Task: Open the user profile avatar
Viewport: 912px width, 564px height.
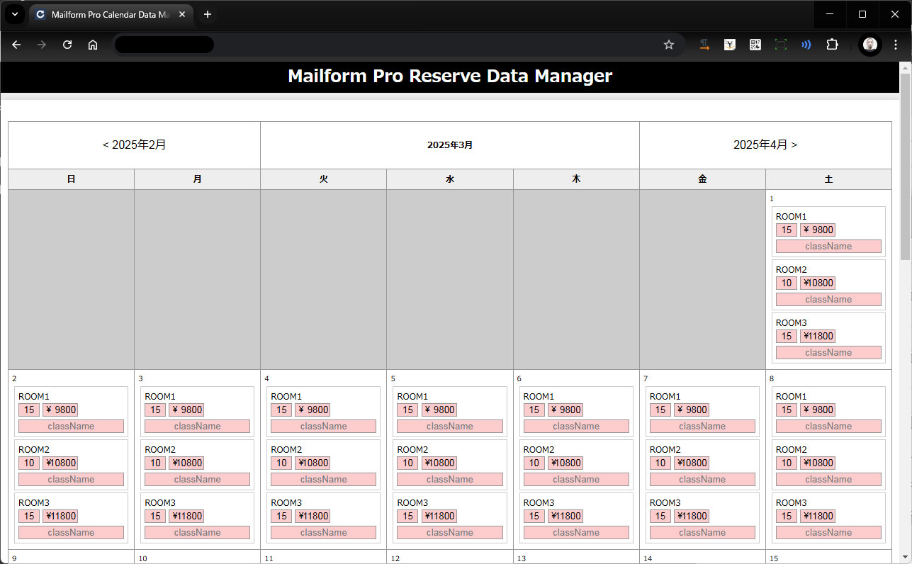Action: coord(869,45)
